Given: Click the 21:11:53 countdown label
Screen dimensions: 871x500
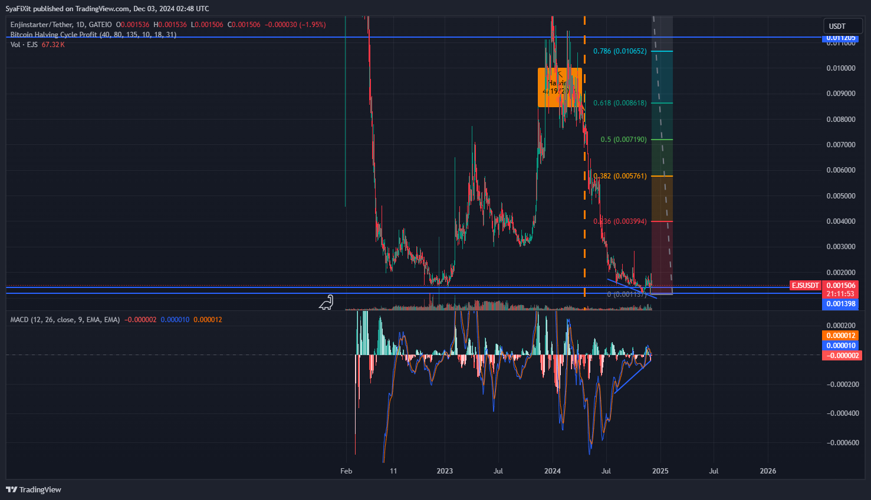Looking at the screenshot, I should click(842, 294).
